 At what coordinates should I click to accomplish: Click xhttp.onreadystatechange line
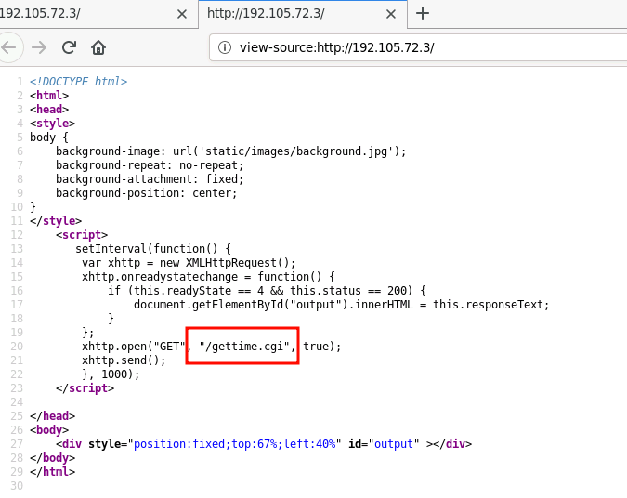click(208, 277)
